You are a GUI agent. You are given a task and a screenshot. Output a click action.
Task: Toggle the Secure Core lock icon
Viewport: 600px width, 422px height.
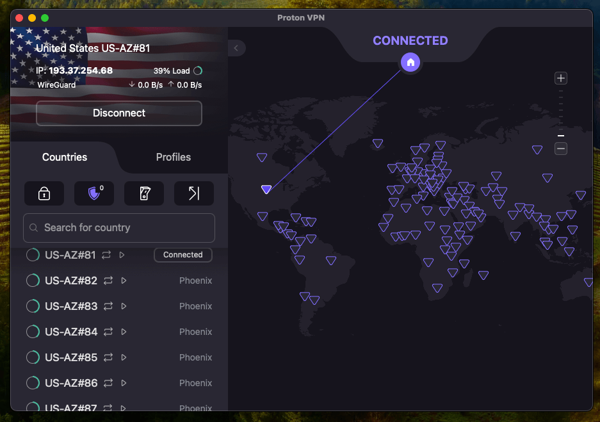point(44,193)
